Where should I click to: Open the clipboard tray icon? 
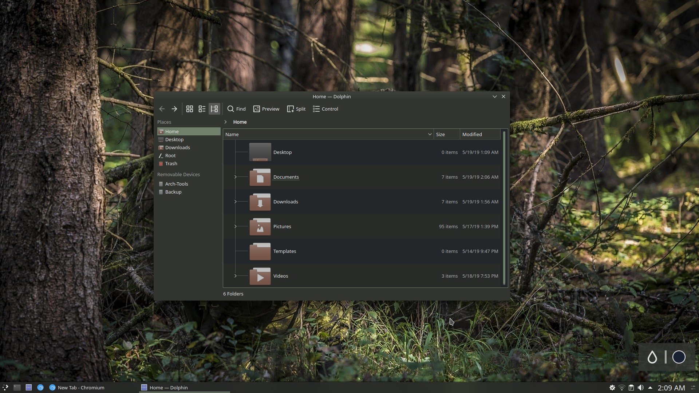click(631, 388)
